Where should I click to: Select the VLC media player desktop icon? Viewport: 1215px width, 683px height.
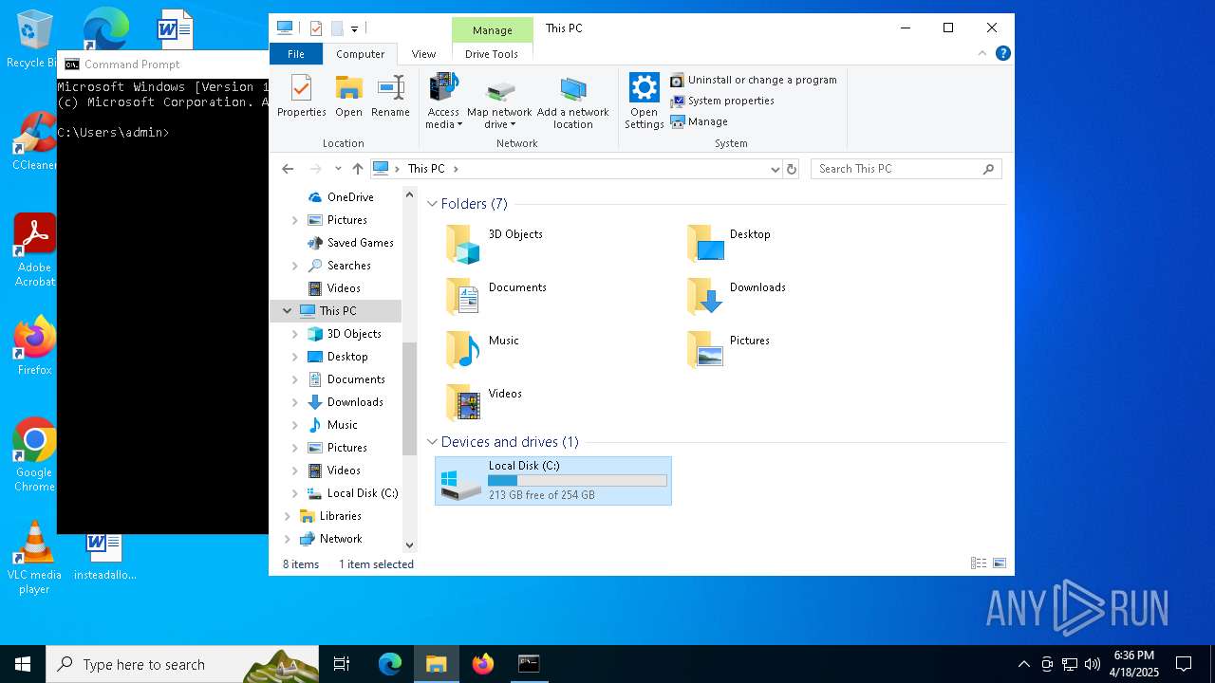click(34, 559)
